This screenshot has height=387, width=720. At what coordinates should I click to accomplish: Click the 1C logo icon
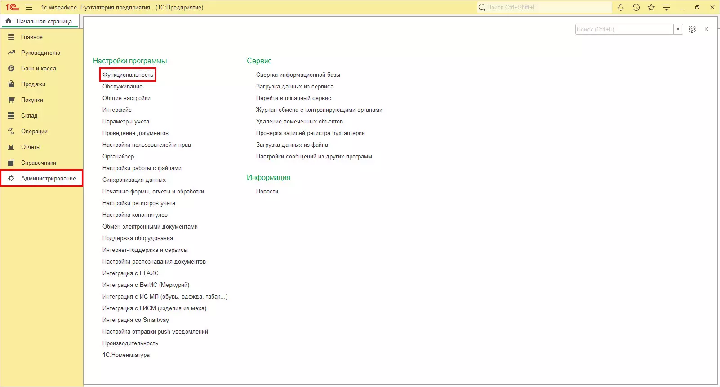[13, 7]
